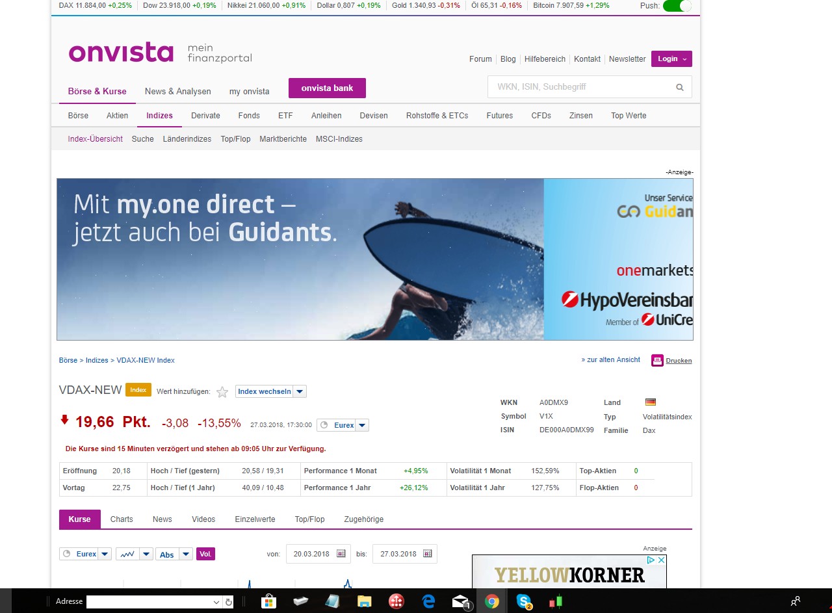Image resolution: width=832 pixels, height=613 pixels.
Task: Expand the Login dropdown button
Action: click(x=671, y=59)
